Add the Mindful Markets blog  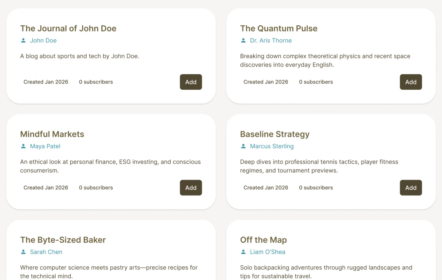(x=191, y=188)
